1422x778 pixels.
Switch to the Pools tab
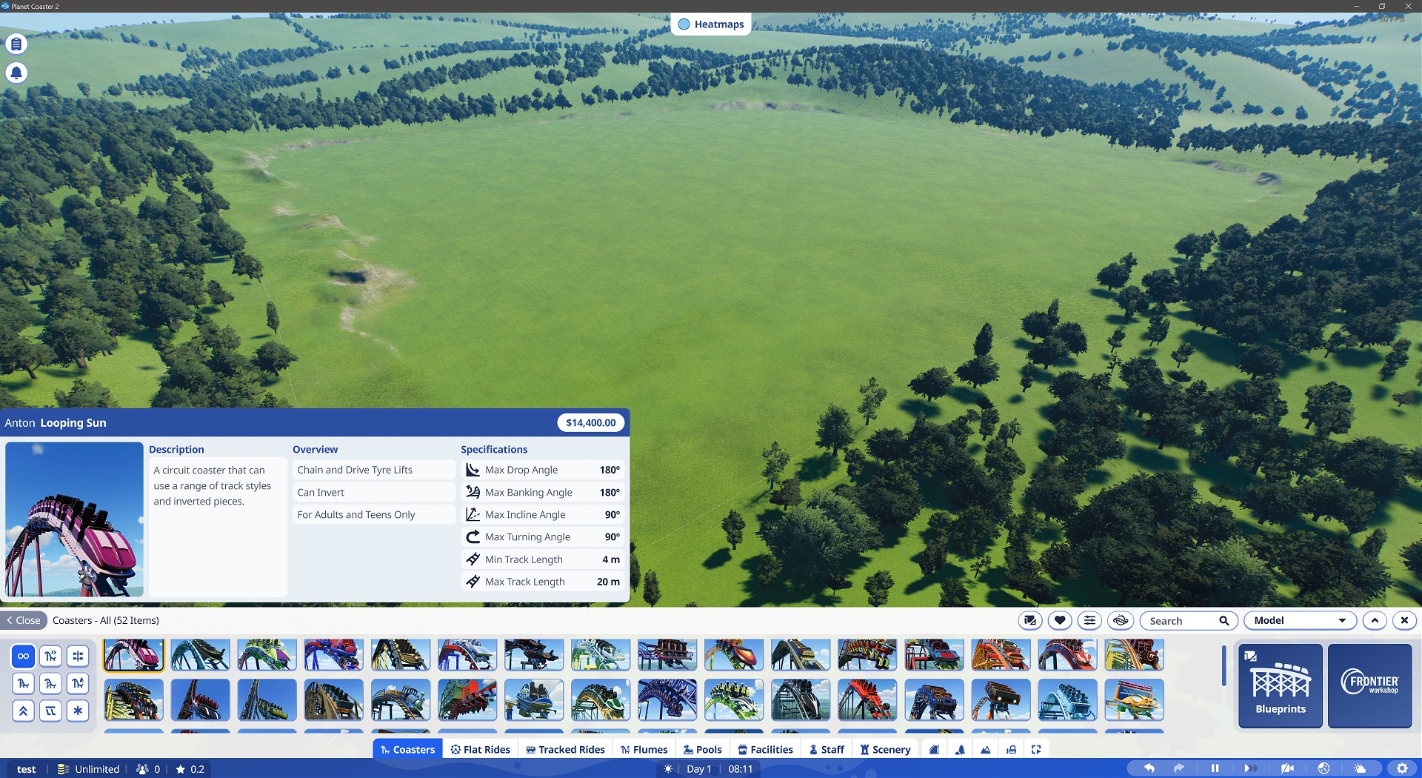[x=702, y=749]
